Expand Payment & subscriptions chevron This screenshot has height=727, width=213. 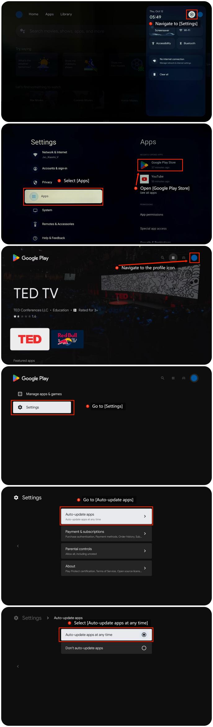point(145,534)
